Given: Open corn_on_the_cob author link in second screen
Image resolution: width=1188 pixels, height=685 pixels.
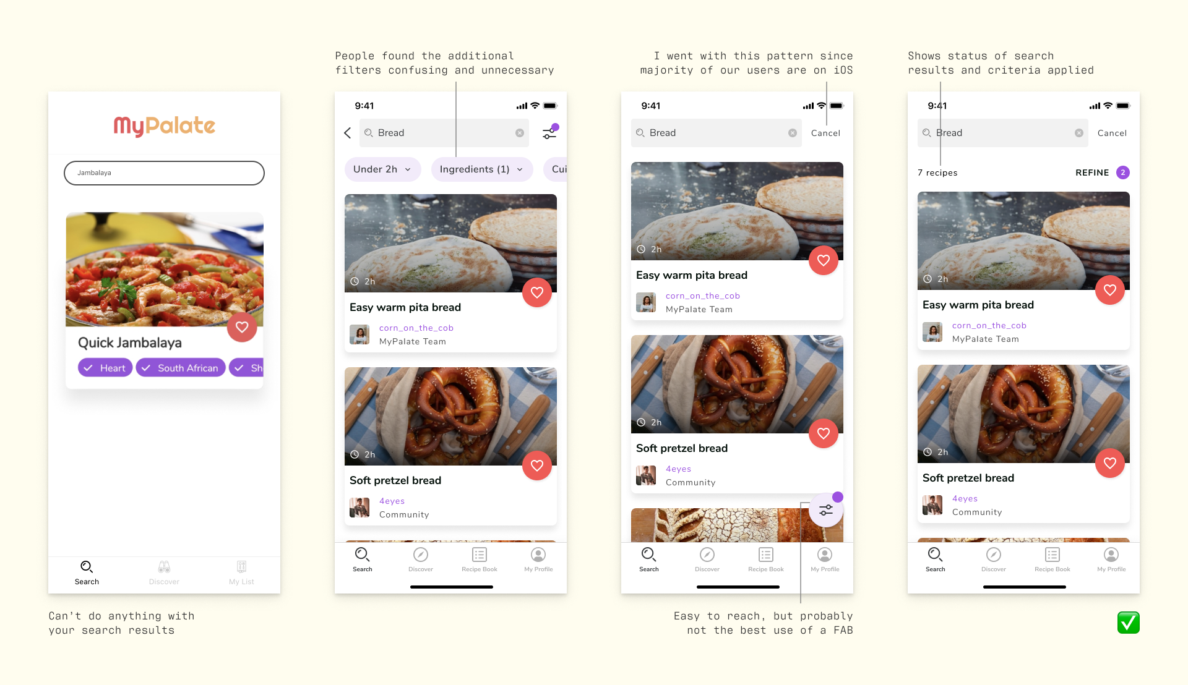Looking at the screenshot, I should click(416, 328).
